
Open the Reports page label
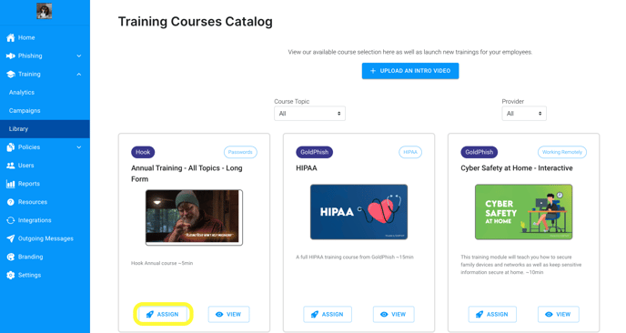coord(29,184)
